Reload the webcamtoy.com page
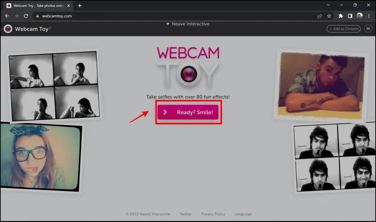 [x=26, y=16]
